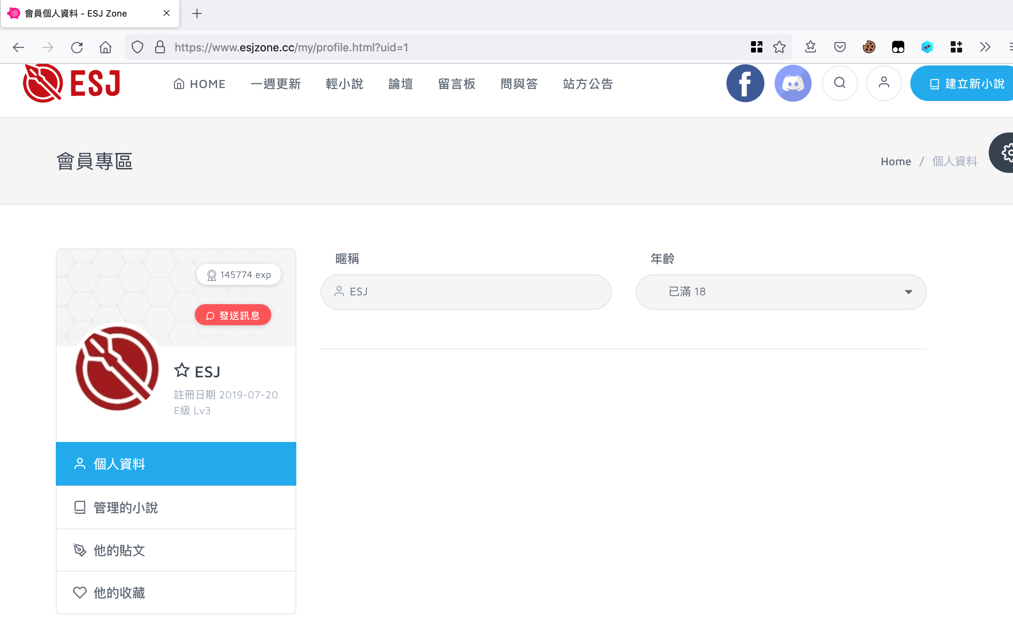Select the 會員個人資料 - ESJ Zone tab
This screenshot has height=631, width=1013.
pos(90,14)
